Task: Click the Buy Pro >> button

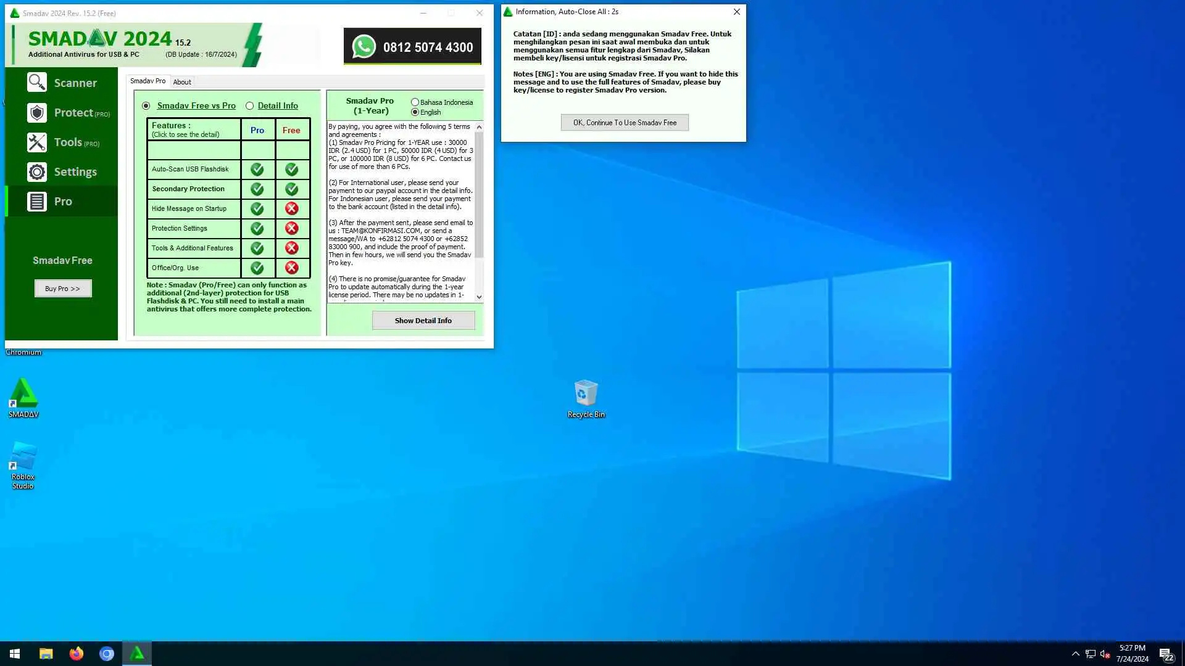Action: click(x=63, y=289)
